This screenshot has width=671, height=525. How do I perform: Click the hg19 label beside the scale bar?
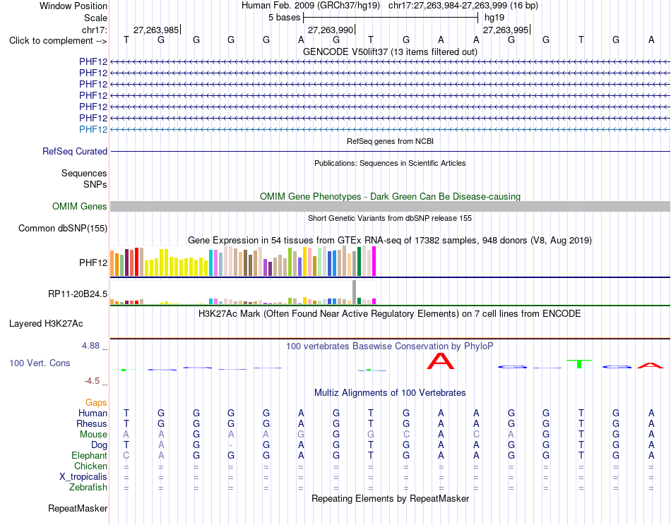point(494,18)
